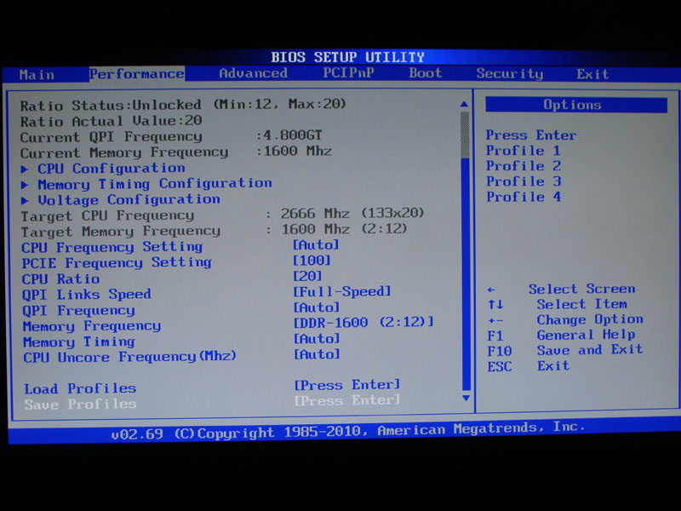Image resolution: width=681 pixels, height=511 pixels.
Task: Click the Press Enter hint in Options
Action: (530, 135)
